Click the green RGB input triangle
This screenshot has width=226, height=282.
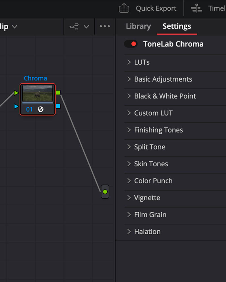click(16, 93)
